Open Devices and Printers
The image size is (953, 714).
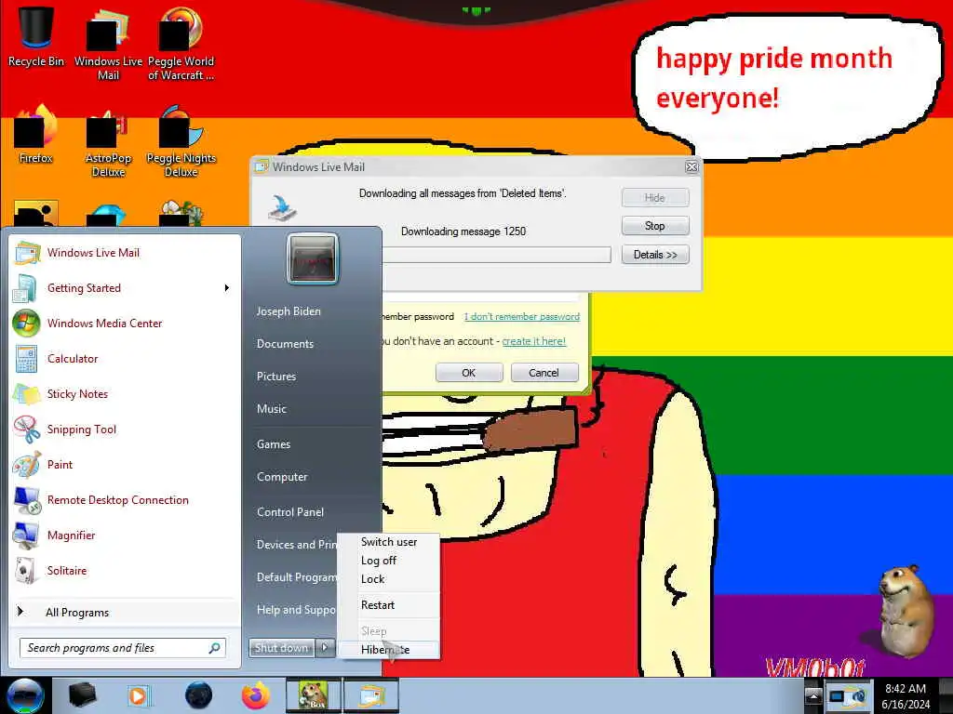coord(295,545)
